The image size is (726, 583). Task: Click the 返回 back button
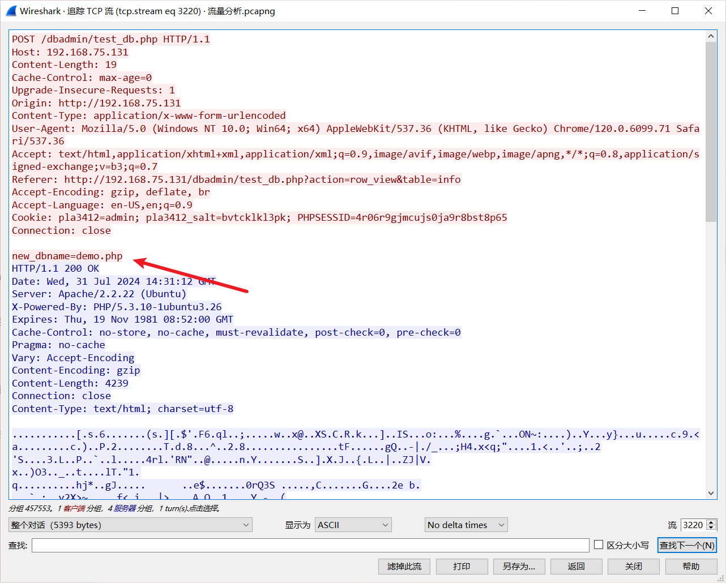[x=576, y=566]
